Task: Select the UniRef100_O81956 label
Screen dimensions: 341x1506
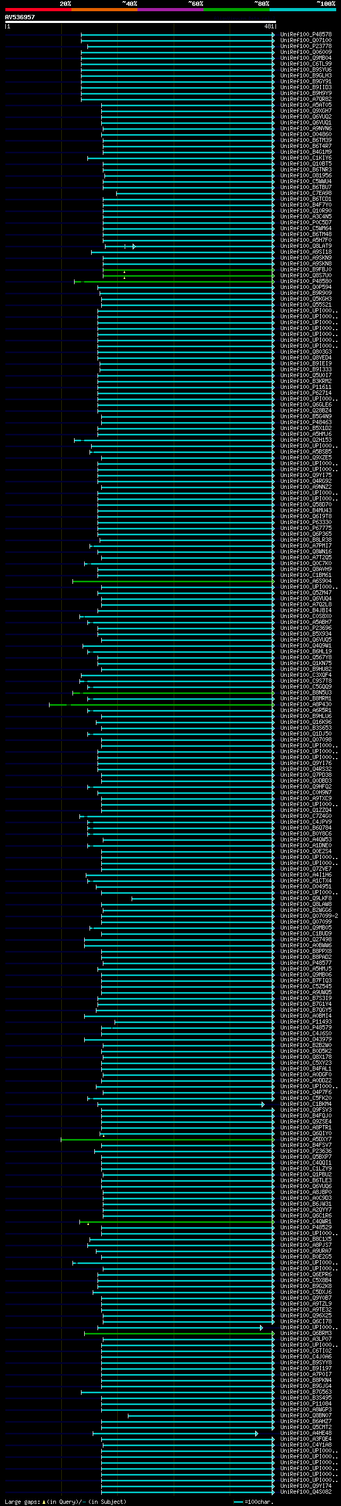Action: tap(306, 175)
